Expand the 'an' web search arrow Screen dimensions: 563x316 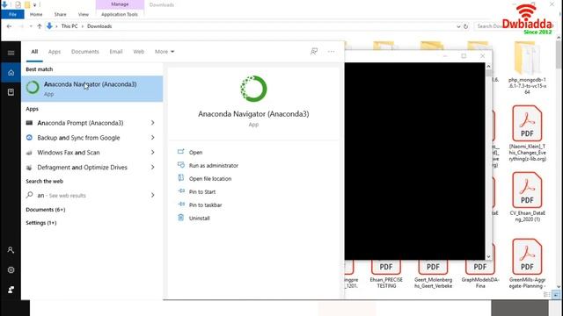click(152, 195)
